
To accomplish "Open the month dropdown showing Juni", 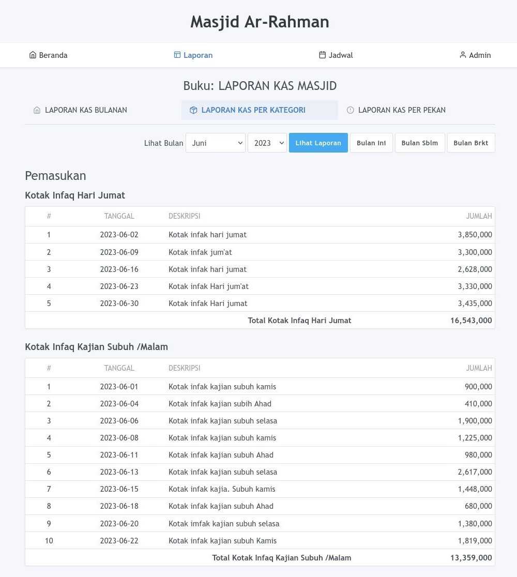I will [x=215, y=143].
